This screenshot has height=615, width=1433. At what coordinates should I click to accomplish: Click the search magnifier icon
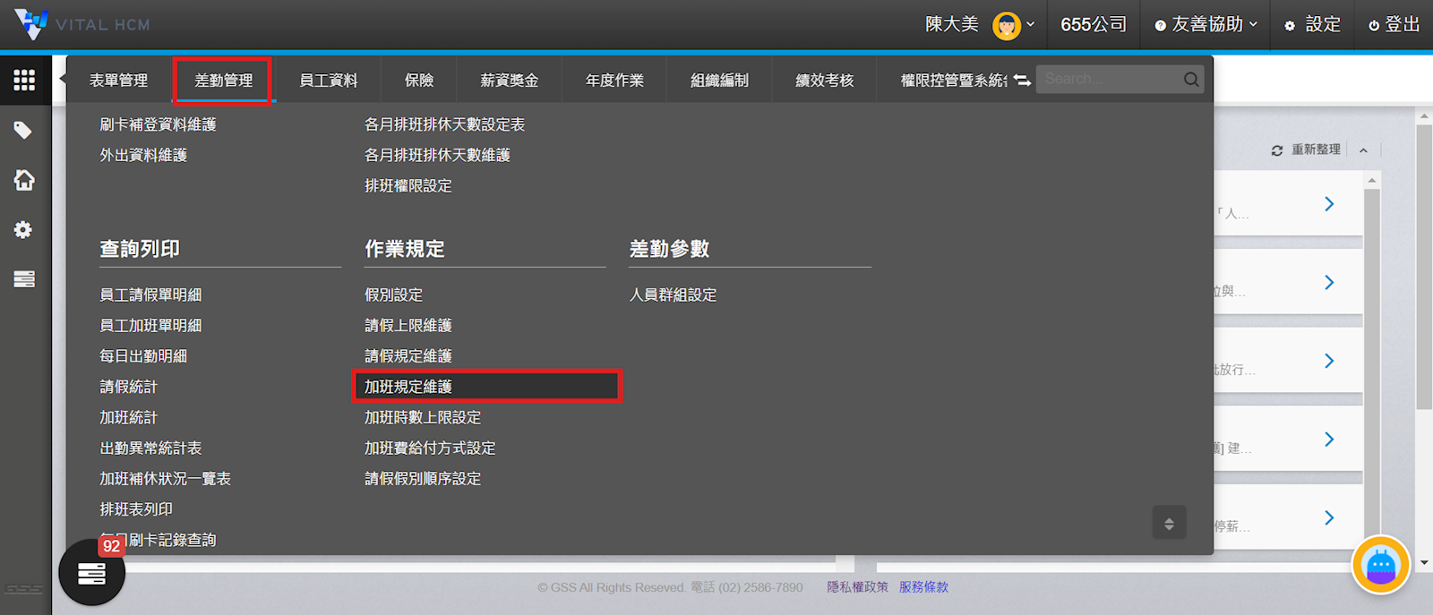tap(1190, 80)
